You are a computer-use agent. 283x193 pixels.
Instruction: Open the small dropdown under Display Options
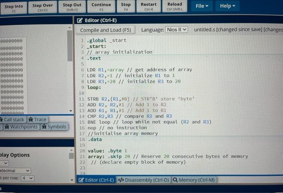4,163
